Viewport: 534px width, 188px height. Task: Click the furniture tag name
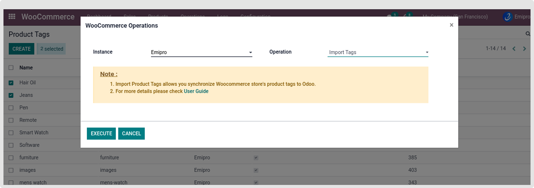coord(29,158)
